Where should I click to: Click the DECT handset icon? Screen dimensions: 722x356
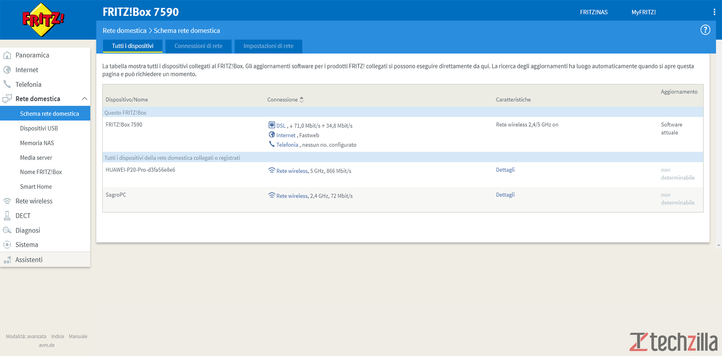coord(7,216)
